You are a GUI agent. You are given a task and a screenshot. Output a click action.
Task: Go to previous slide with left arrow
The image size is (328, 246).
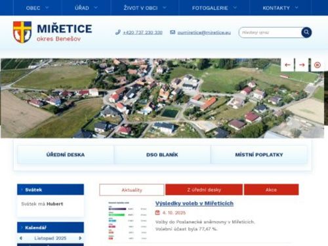pos(287,65)
